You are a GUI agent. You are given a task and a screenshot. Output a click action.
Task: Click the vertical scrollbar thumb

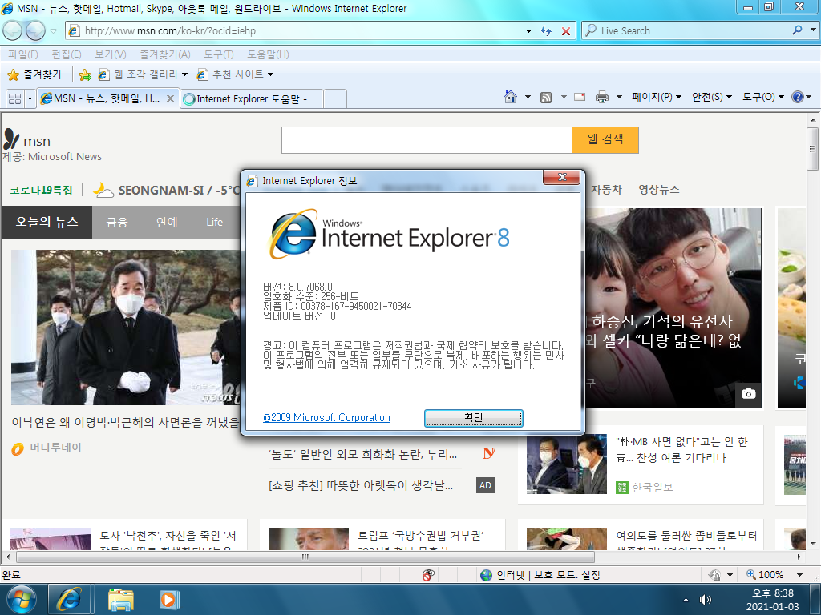point(813,148)
